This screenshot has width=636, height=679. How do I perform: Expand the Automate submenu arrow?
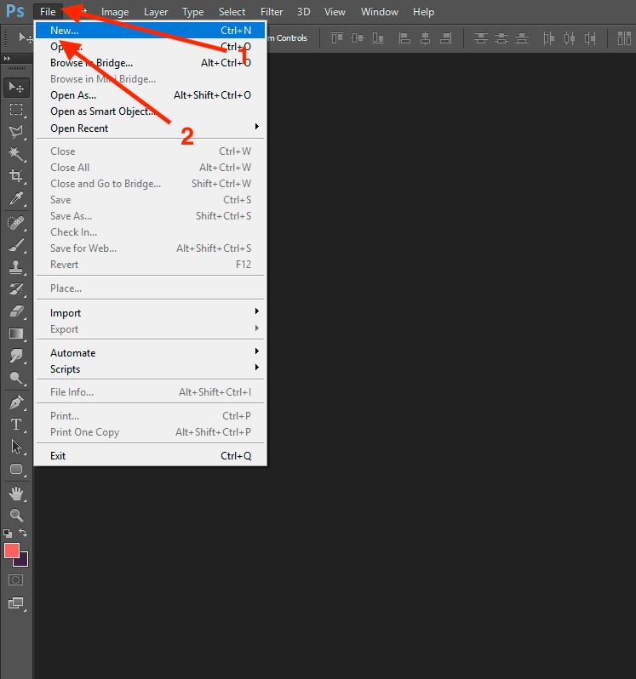tap(257, 351)
